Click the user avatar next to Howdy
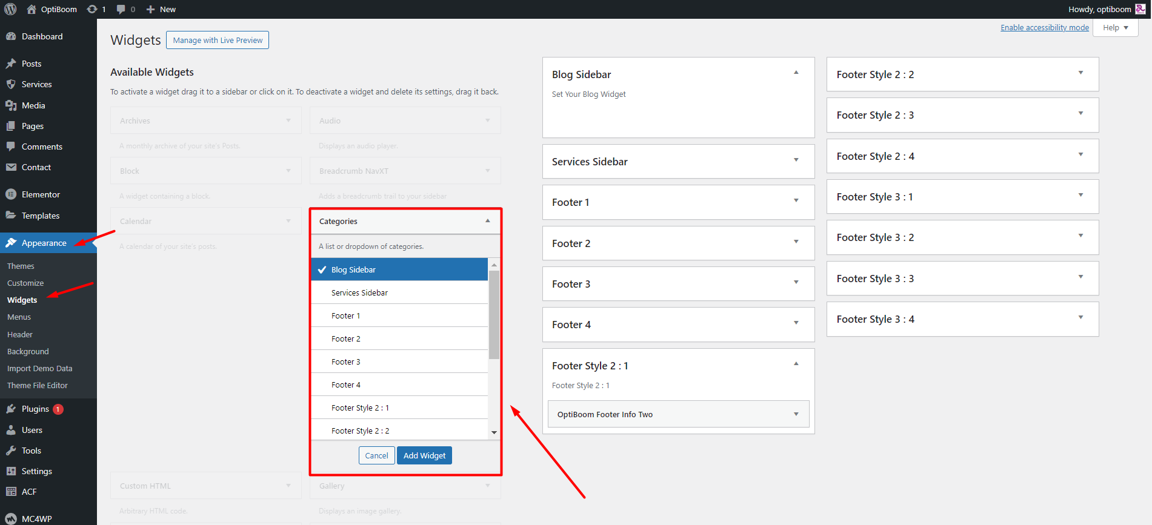This screenshot has width=1152, height=525. click(1140, 9)
